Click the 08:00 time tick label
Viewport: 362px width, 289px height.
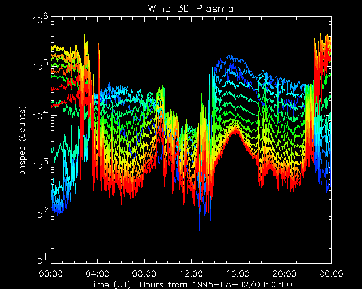click(x=144, y=274)
